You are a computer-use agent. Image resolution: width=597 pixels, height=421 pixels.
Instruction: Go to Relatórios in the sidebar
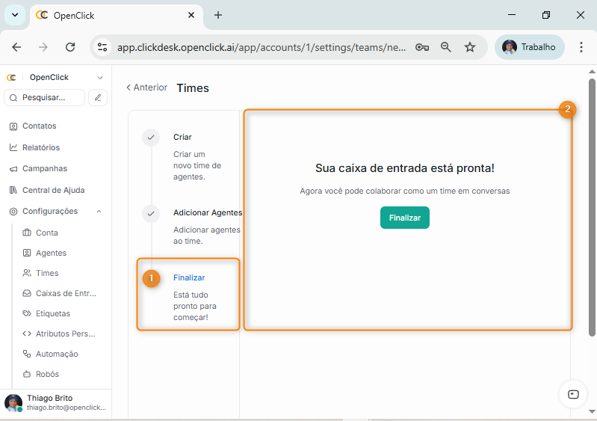tap(40, 147)
